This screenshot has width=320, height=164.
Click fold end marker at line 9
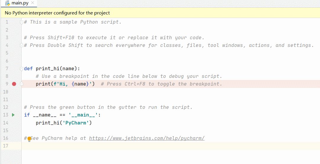[21, 84]
